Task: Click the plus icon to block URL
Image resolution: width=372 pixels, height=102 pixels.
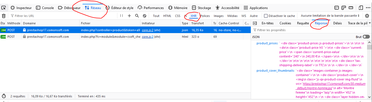Action: [x=129, y=16]
